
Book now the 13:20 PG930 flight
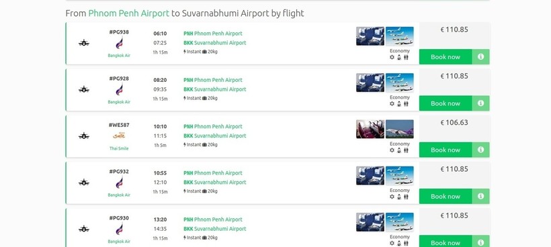click(446, 242)
